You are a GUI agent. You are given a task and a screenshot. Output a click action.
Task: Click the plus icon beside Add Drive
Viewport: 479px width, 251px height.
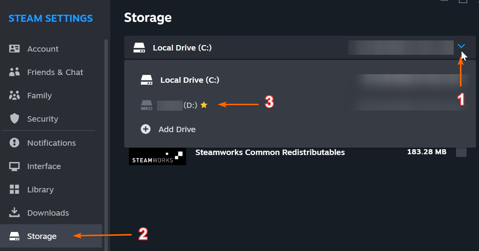pos(146,129)
